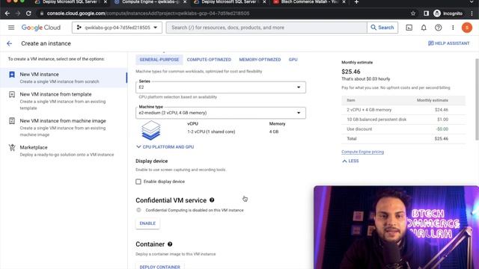
Task: Expand CPU Platform and GPU section
Action: tap(165, 147)
